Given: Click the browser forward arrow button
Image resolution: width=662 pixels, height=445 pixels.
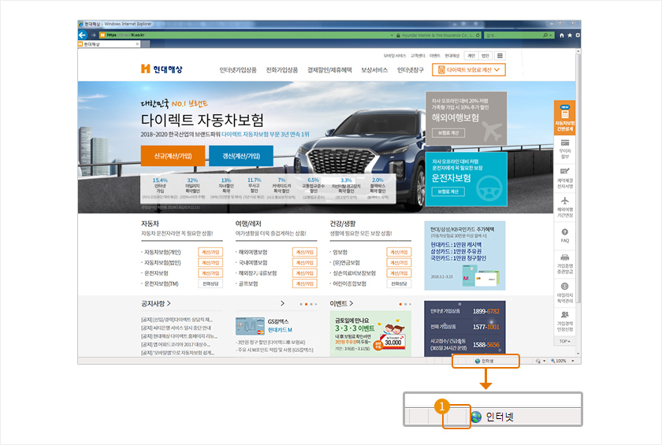Looking at the screenshot, I should coord(94,35).
